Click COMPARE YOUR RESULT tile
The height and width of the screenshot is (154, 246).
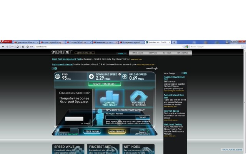(x=110, y=98)
